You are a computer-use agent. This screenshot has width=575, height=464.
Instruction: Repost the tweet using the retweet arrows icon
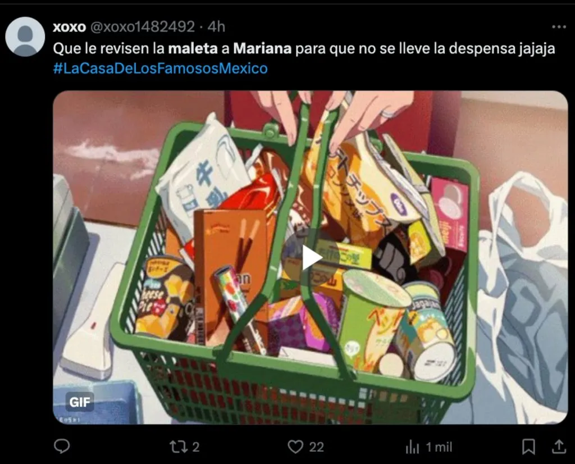[x=178, y=447]
